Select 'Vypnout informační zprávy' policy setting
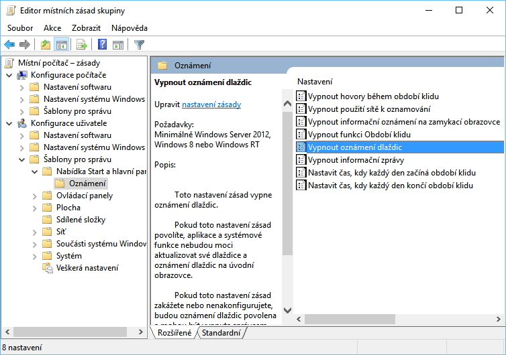The image size is (506, 355). pyautogui.click(x=355, y=160)
